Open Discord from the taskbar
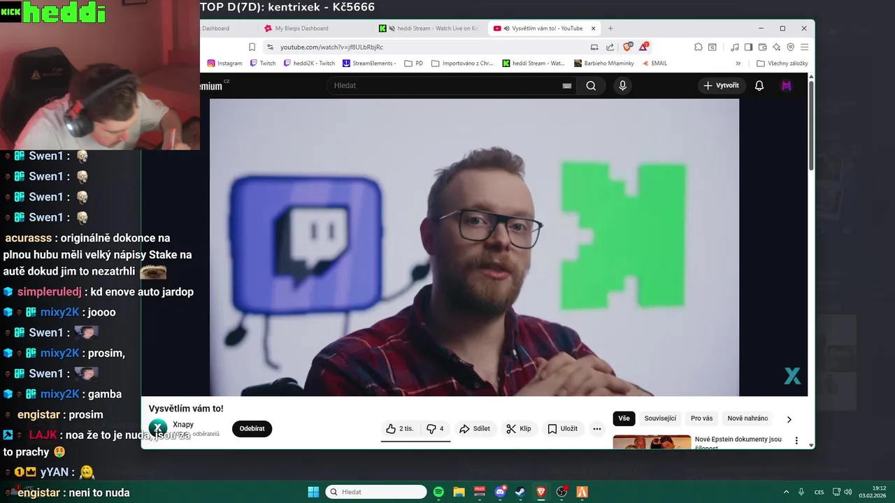Screen dimensions: 895x503 click(x=500, y=492)
